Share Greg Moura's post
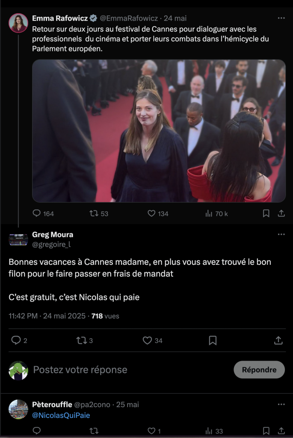Screen dimensions: 293x438 [278, 340]
